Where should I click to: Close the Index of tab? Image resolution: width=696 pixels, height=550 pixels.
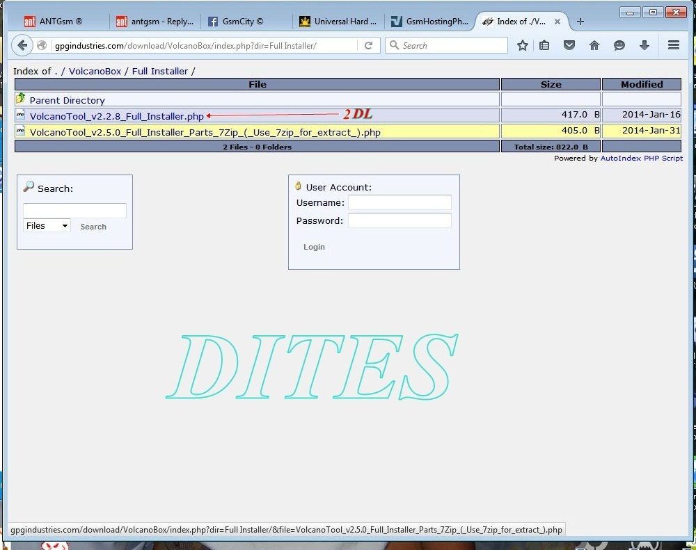click(x=557, y=22)
